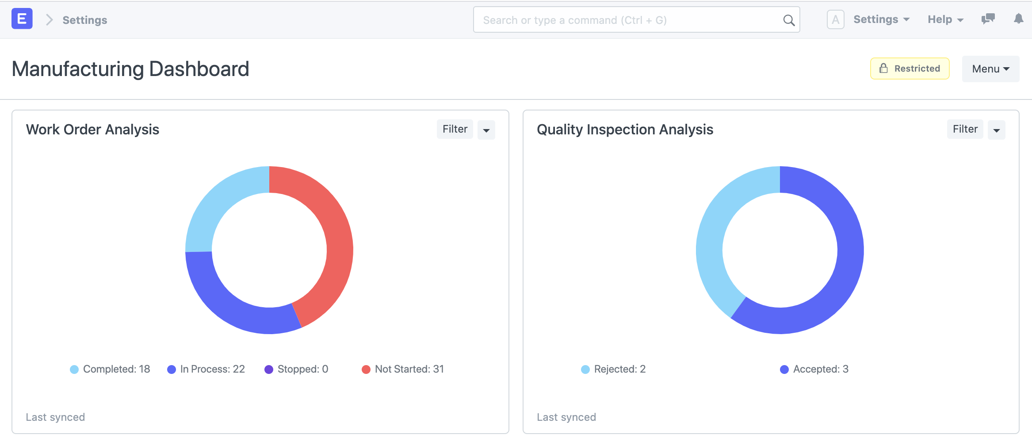The width and height of the screenshot is (1032, 442).
Task: Click the Rejected legend dot
Action: pyautogui.click(x=585, y=370)
